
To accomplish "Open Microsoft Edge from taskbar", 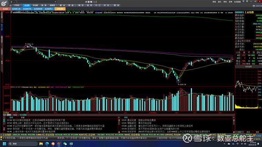I will coord(47,144).
